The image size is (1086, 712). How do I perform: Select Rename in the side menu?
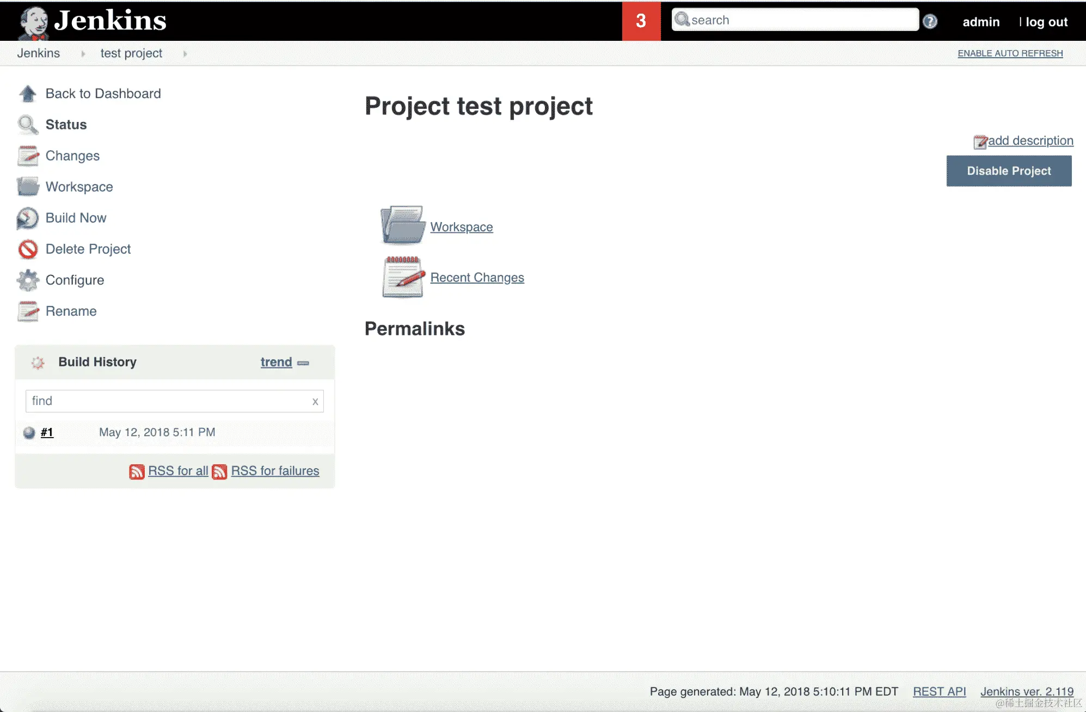71,311
